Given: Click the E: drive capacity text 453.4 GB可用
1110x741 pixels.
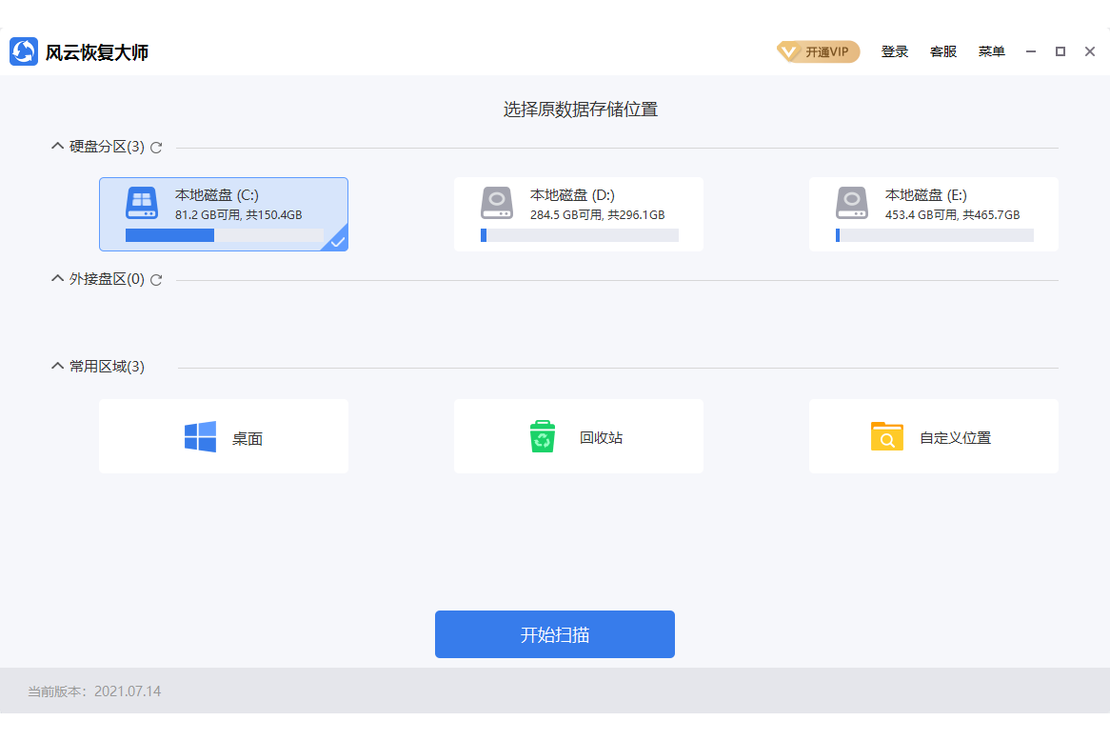Looking at the screenshot, I should (922, 215).
